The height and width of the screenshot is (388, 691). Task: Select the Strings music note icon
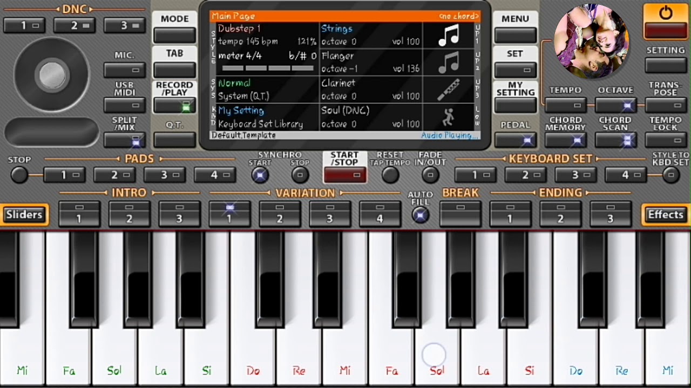coord(449,36)
